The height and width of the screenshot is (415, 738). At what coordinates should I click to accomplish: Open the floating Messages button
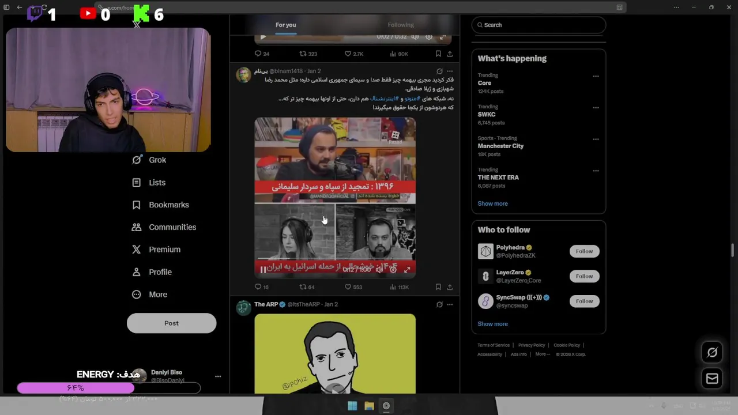click(712, 379)
